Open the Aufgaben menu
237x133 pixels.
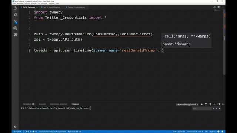click(x=51, y=4)
